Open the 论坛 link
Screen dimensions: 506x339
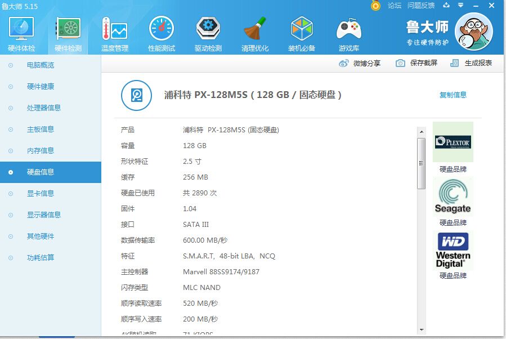click(x=395, y=6)
